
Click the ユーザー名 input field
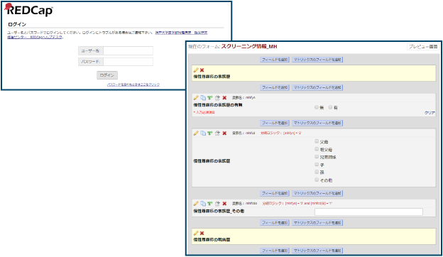[128, 51]
